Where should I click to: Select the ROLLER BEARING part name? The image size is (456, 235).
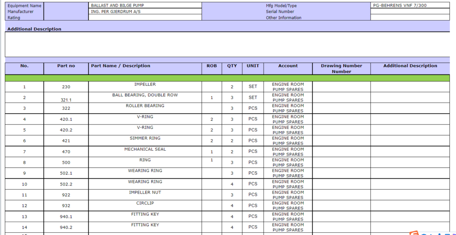145,108
